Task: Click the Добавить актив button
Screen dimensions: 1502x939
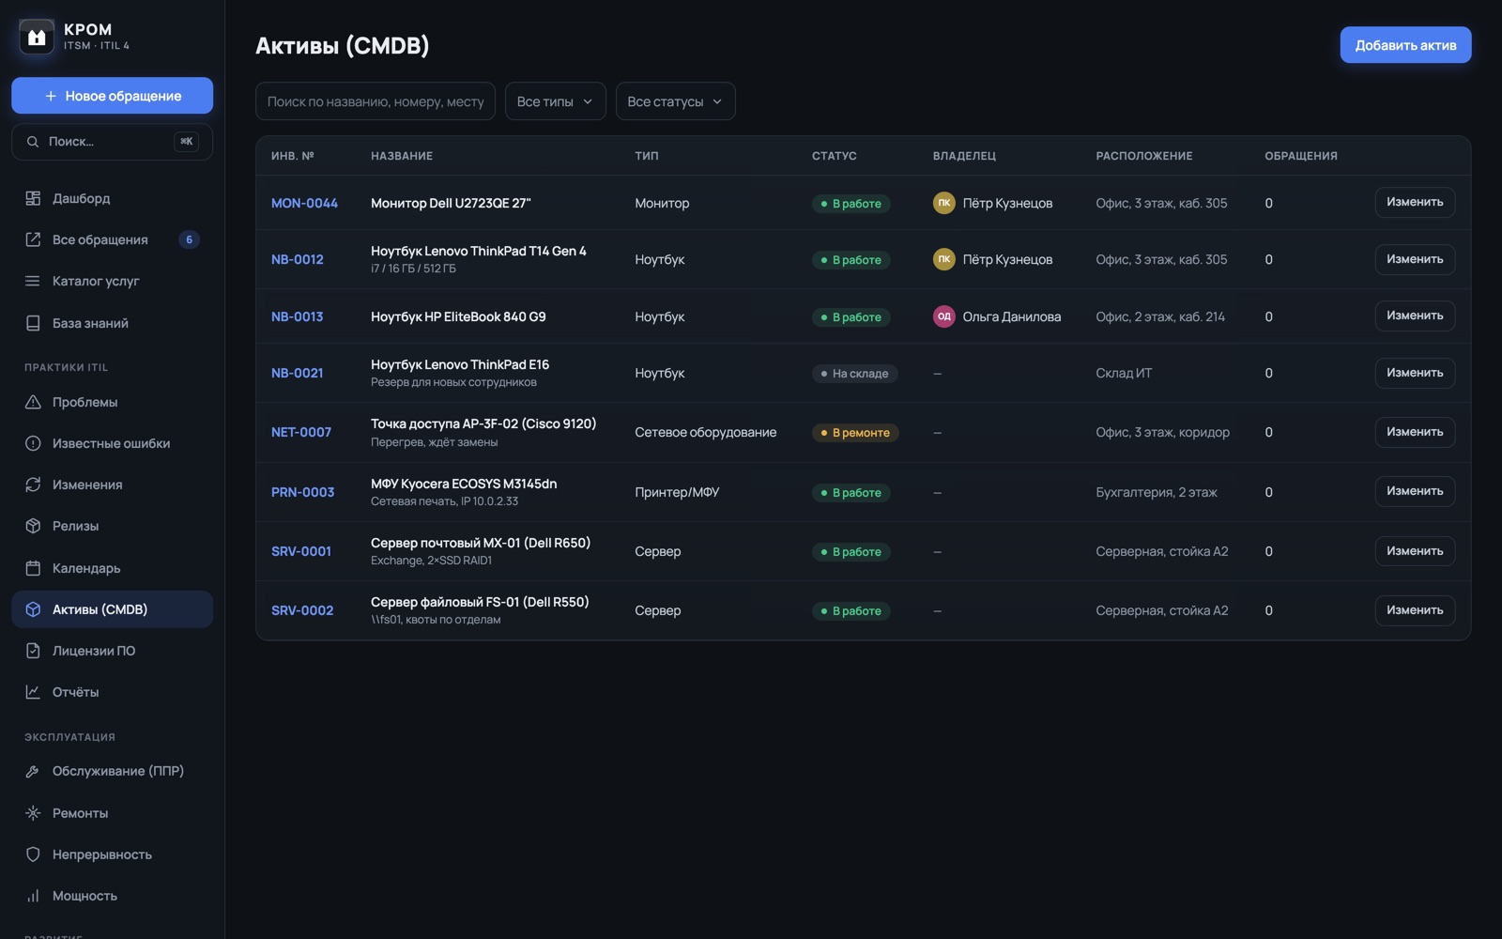Action: point(1405,45)
